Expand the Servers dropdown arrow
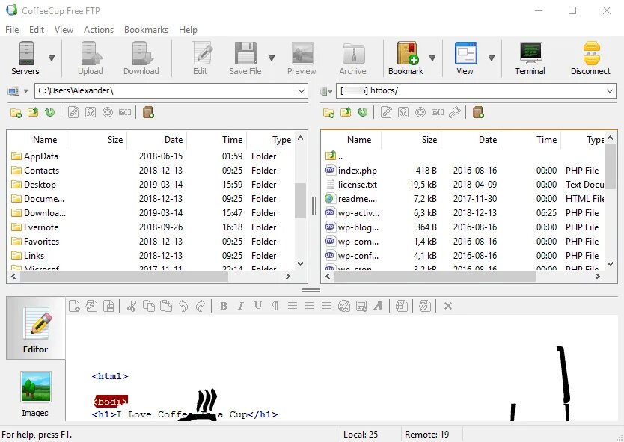624x442 pixels. 52,58
